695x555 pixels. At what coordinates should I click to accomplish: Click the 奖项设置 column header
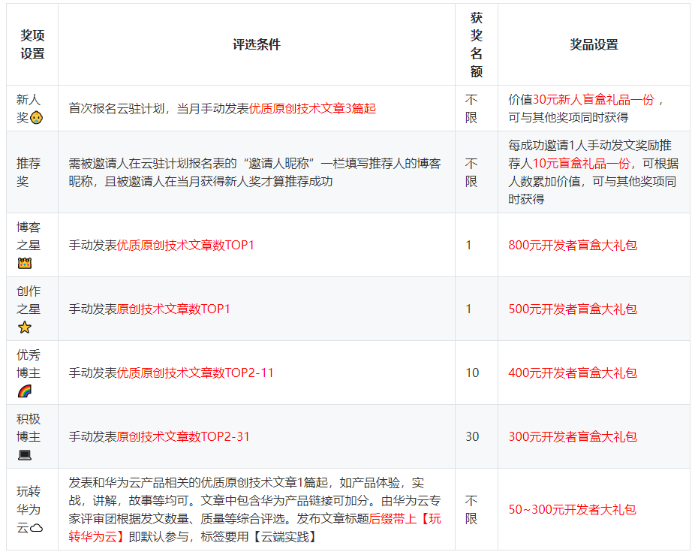[x=32, y=44]
